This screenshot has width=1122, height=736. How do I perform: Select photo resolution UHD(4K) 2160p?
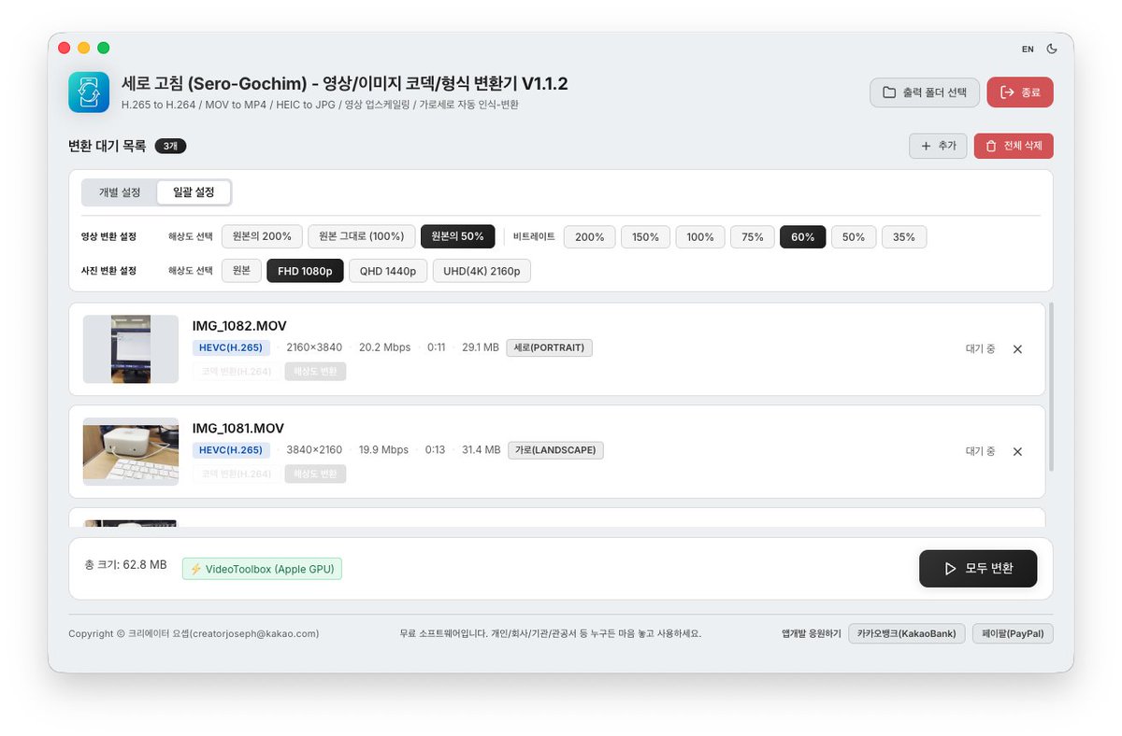pyautogui.click(x=482, y=271)
